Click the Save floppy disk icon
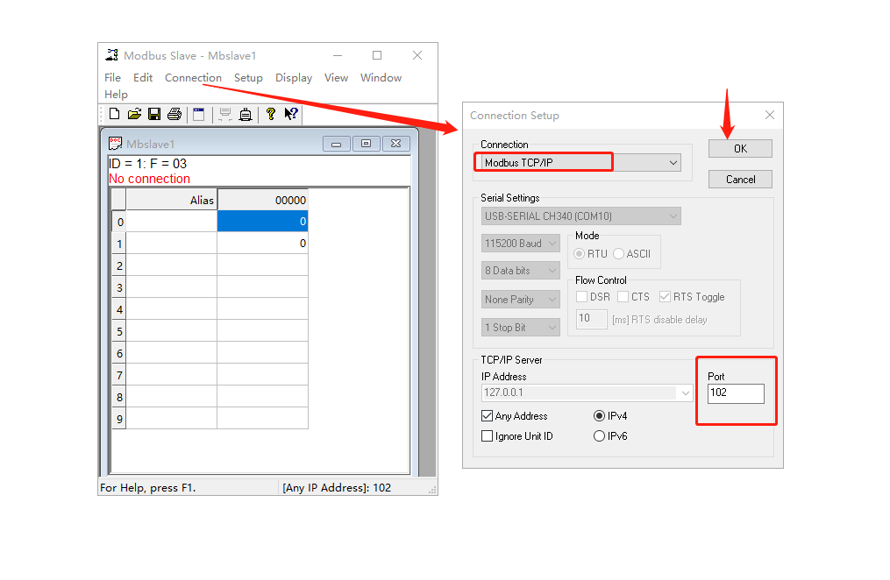 pyautogui.click(x=154, y=114)
